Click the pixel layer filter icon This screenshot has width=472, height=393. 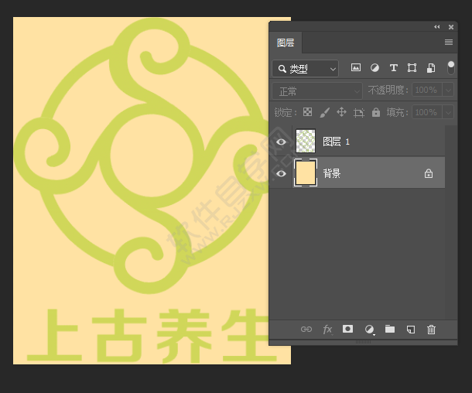356,68
